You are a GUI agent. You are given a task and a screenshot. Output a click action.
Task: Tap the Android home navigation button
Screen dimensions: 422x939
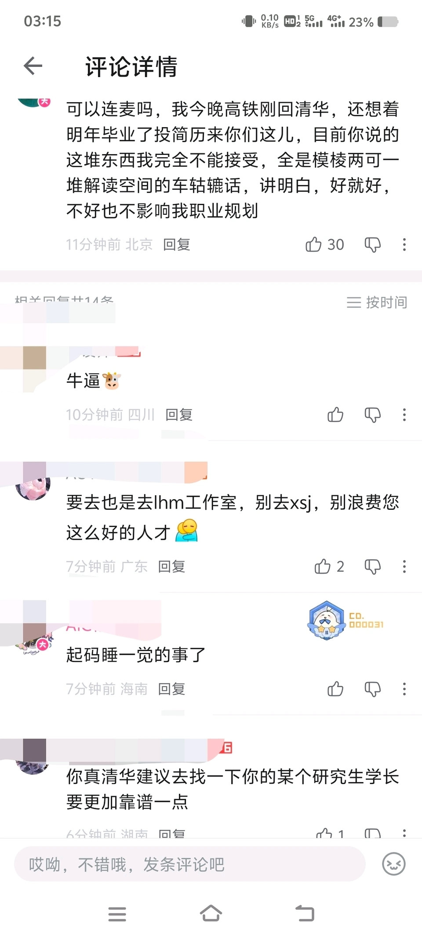pyautogui.click(x=211, y=913)
